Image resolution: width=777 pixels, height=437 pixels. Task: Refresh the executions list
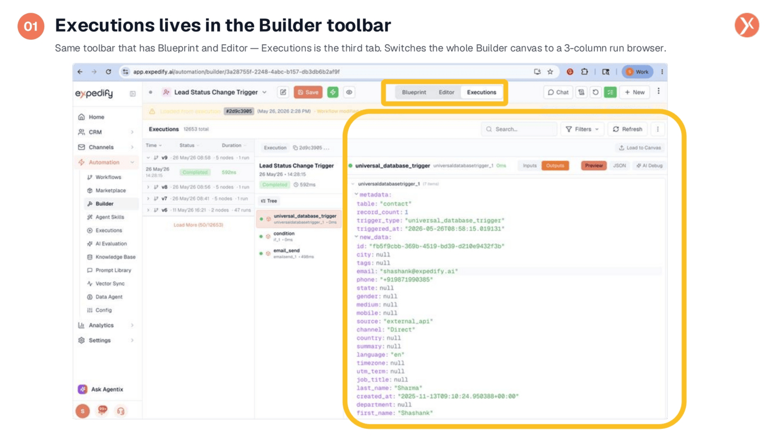click(627, 129)
